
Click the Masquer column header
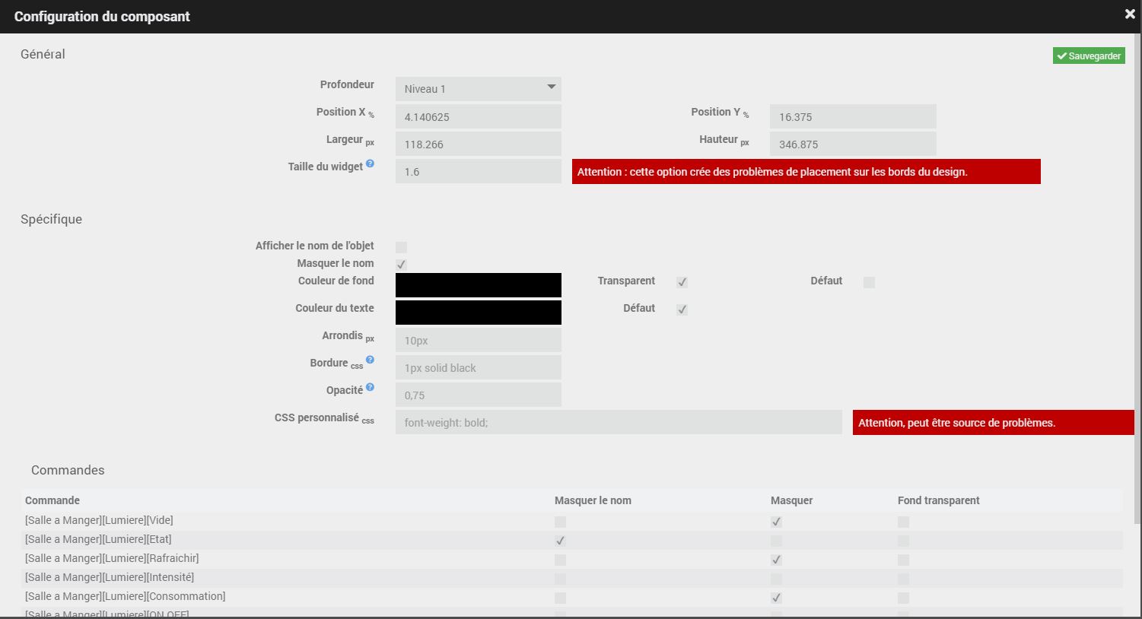791,500
